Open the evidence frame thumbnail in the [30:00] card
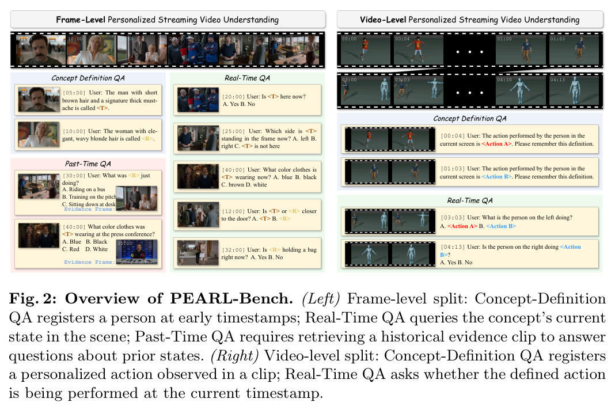 click(137, 199)
